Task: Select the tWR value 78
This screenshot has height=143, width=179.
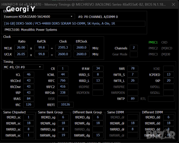Action: point(132,69)
